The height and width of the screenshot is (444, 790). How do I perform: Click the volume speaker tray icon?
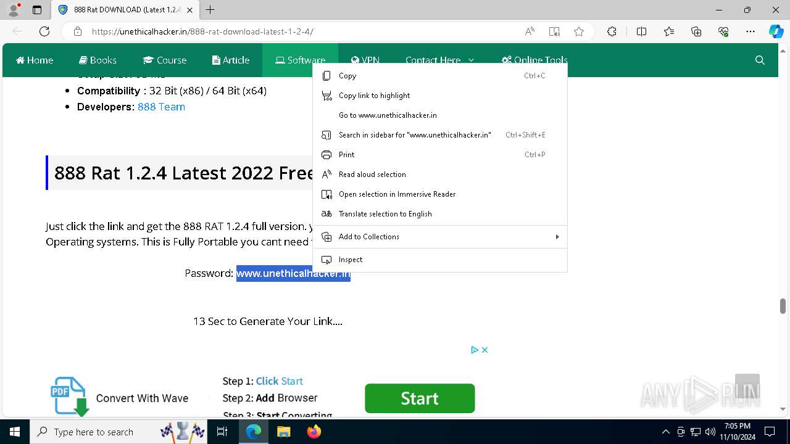[x=710, y=432]
